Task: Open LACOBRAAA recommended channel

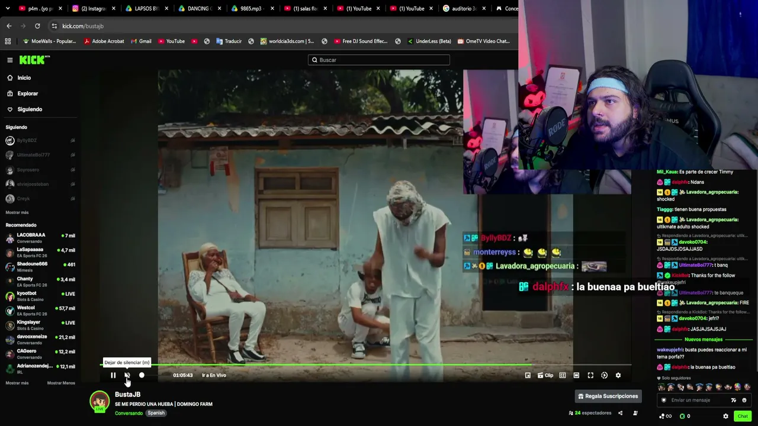Action: [x=40, y=238]
